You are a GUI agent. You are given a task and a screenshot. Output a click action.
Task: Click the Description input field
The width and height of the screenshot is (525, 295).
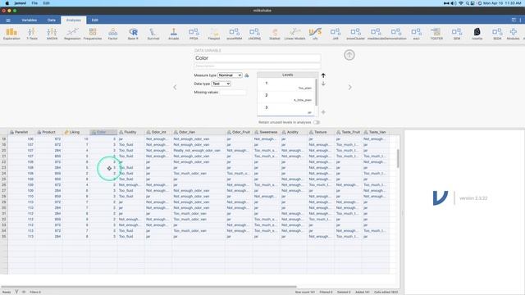pyautogui.click(x=257, y=66)
